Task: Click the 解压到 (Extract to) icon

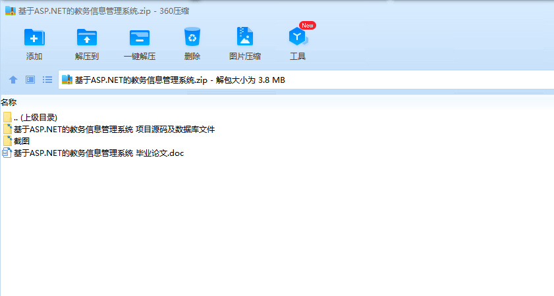Action: click(86, 37)
